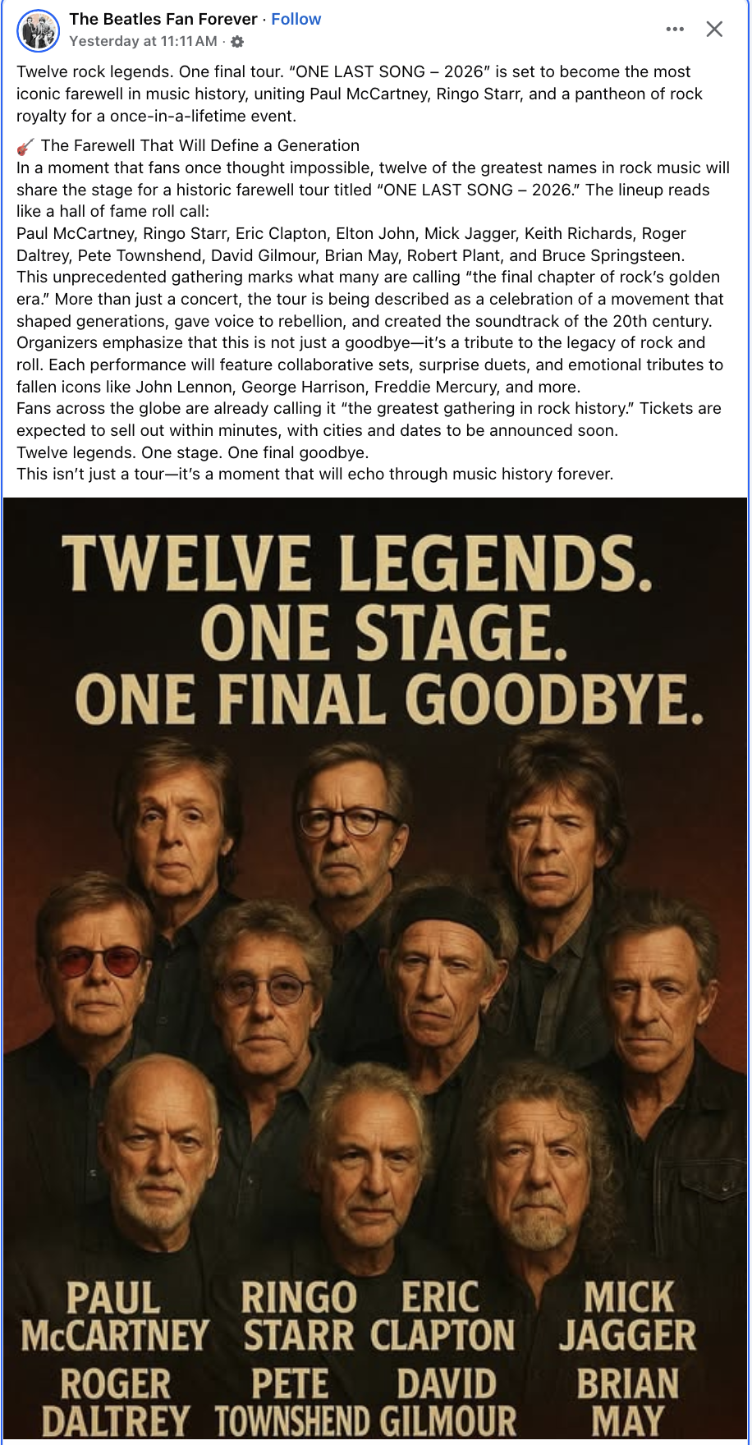Image resolution: width=752 pixels, height=1445 pixels.
Task: Open the post options three-dot menu
Action: [x=675, y=30]
